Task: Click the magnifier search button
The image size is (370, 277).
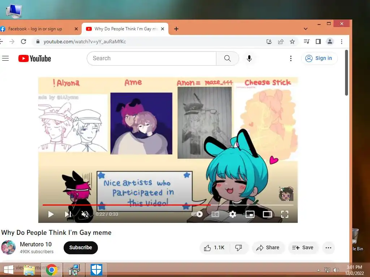Action: click(x=228, y=58)
